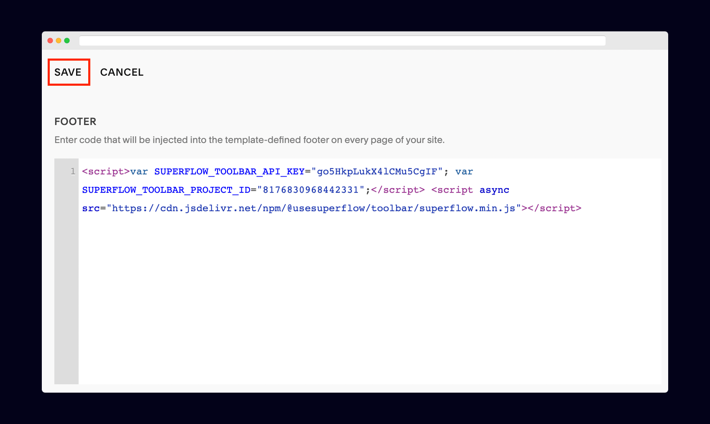
Task: Click the jsdelivr CDN URL in the code
Action: [x=314, y=208]
